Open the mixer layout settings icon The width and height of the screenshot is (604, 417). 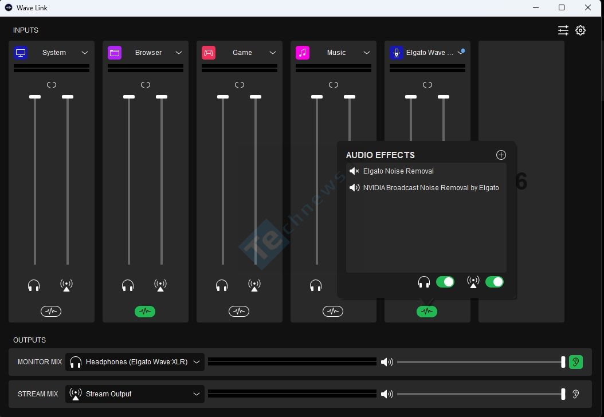point(563,30)
